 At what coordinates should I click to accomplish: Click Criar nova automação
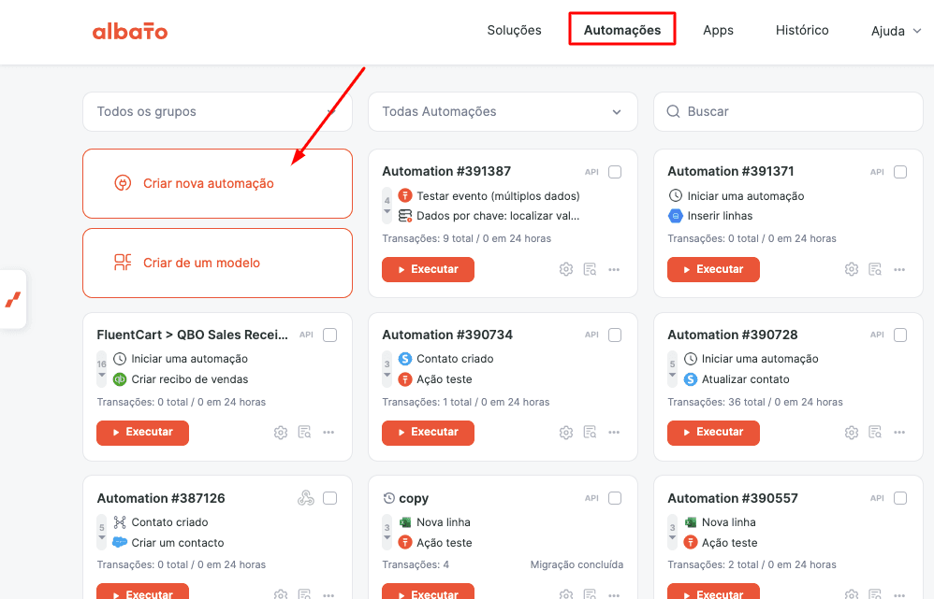[x=217, y=183]
